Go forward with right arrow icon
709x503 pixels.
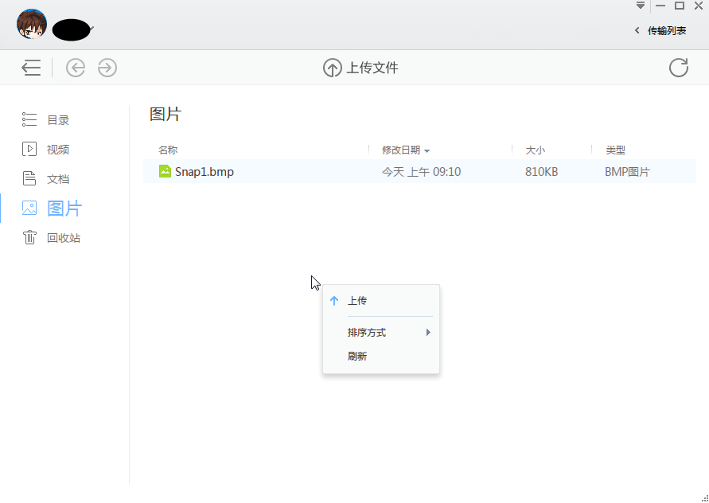click(x=107, y=68)
